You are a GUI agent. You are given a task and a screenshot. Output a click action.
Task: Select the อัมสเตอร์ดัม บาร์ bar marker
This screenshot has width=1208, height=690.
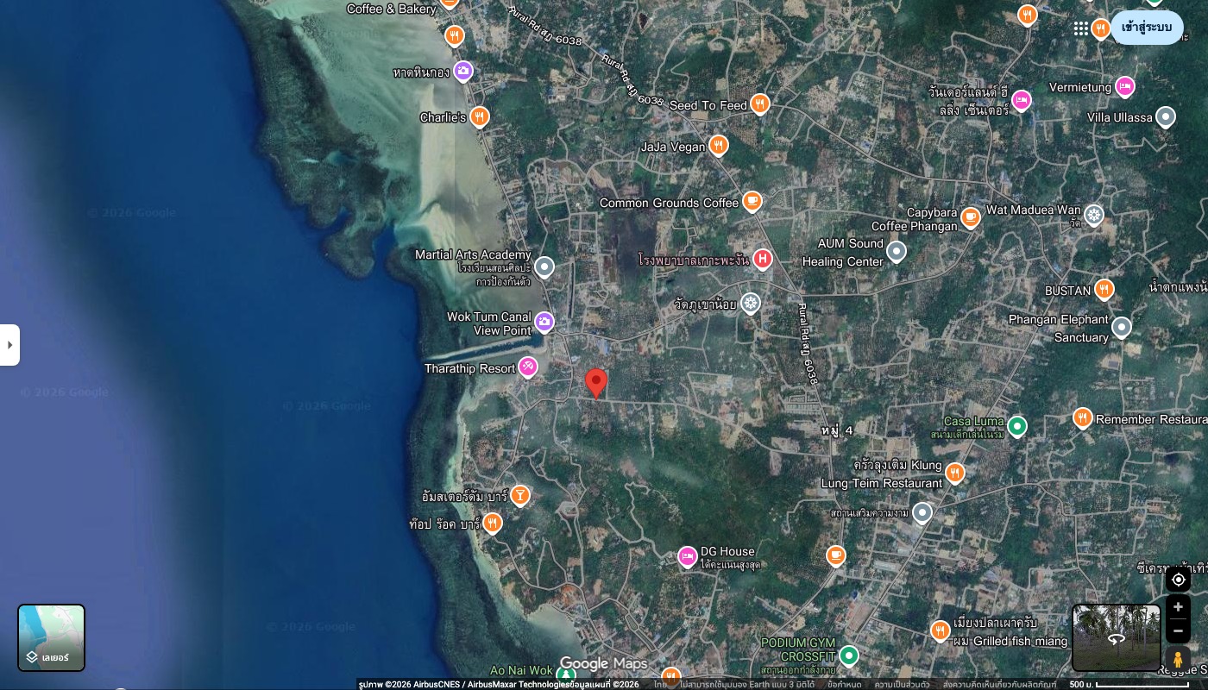tap(519, 495)
